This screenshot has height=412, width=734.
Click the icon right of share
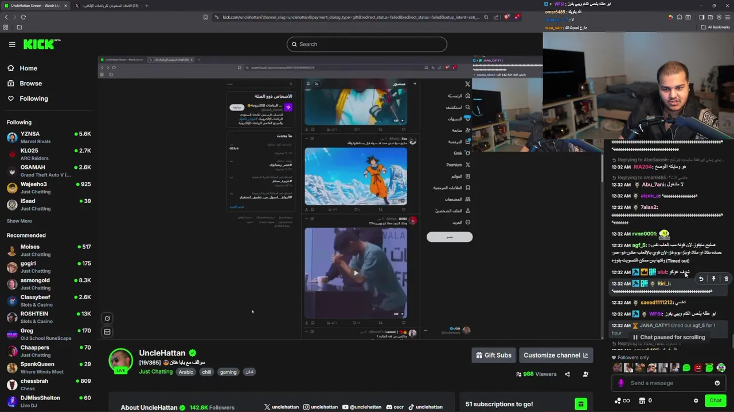point(585,374)
